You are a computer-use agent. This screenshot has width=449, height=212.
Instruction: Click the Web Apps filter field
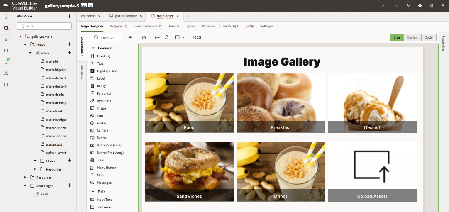click(x=44, y=26)
